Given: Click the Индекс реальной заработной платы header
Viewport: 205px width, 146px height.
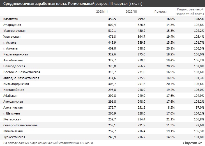Looking at the screenshot, I should 190,12.
